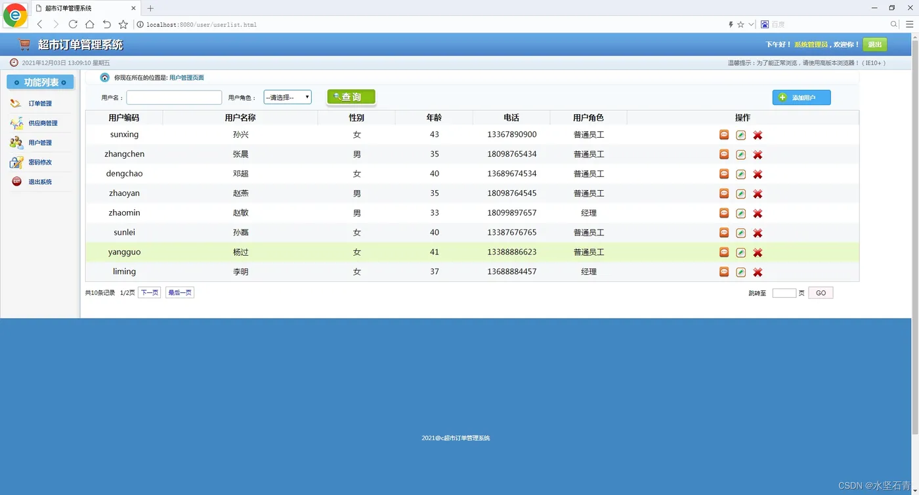Delete icon for user sunxing
The width and height of the screenshot is (919, 495).
click(x=758, y=135)
